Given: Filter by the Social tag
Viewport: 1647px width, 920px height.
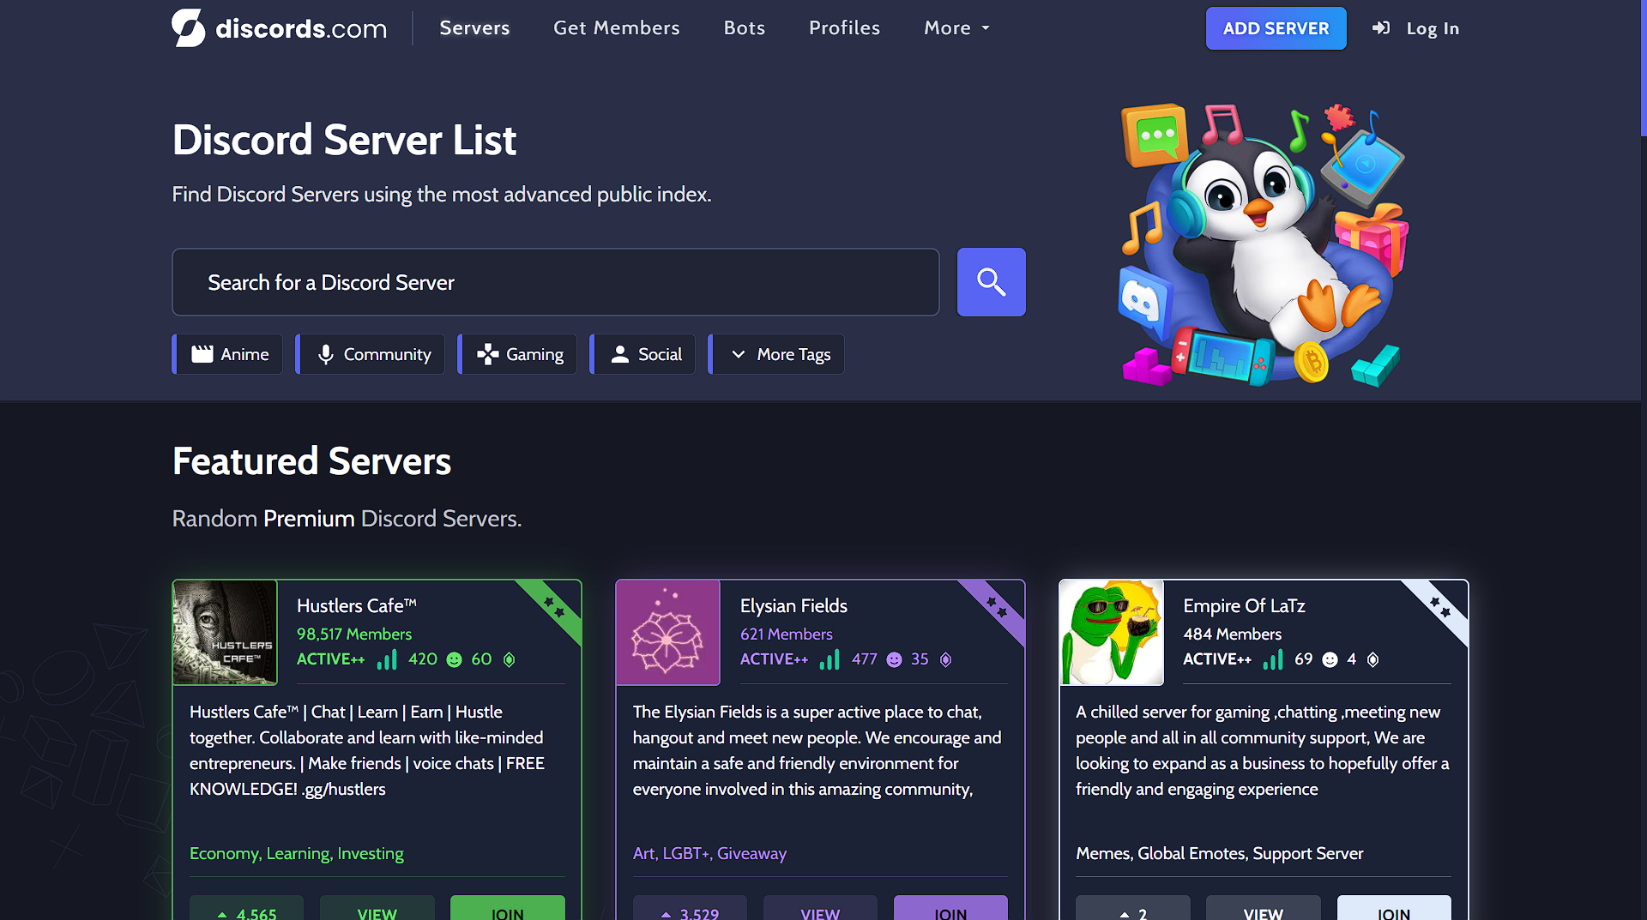Looking at the screenshot, I should (643, 354).
